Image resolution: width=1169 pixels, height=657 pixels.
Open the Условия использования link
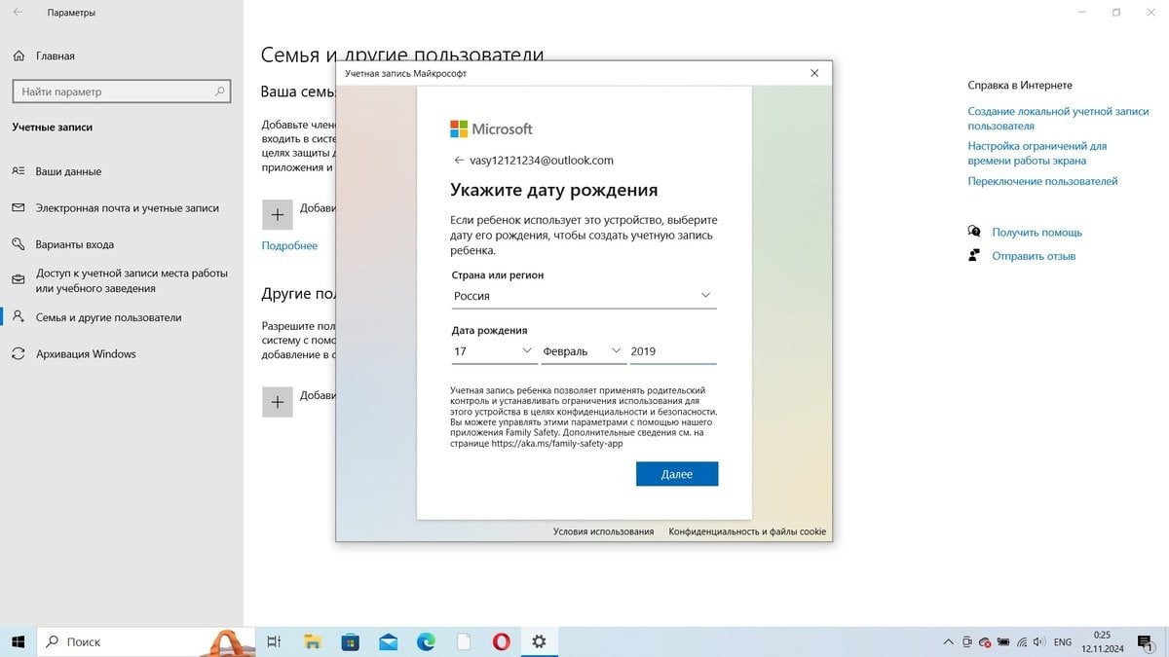pyautogui.click(x=603, y=531)
